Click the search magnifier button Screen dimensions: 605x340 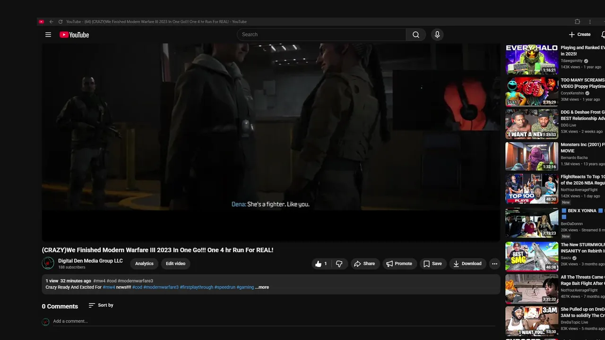pos(416,34)
